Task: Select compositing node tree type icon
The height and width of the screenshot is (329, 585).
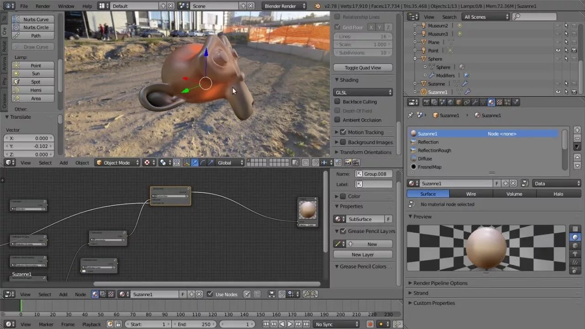Action: pos(103,294)
